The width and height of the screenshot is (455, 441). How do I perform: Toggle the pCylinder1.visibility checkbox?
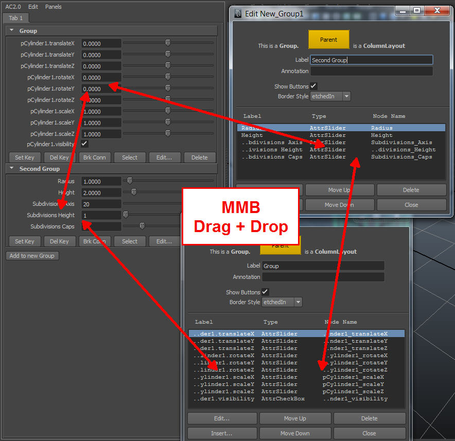(x=84, y=144)
